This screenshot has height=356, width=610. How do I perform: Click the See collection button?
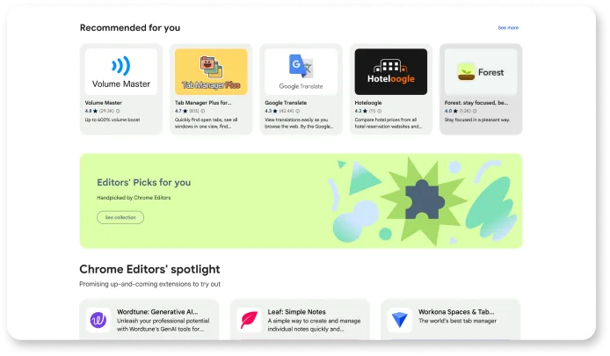click(x=120, y=217)
